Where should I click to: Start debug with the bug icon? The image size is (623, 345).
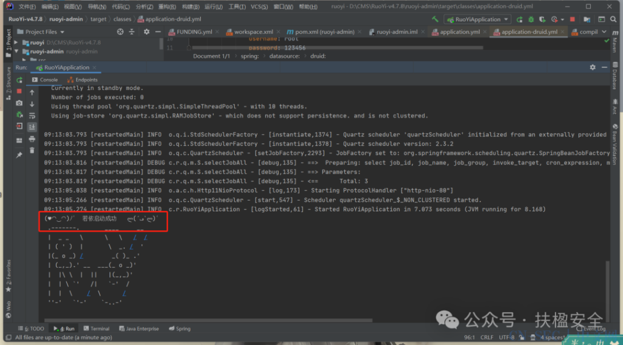click(x=531, y=19)
